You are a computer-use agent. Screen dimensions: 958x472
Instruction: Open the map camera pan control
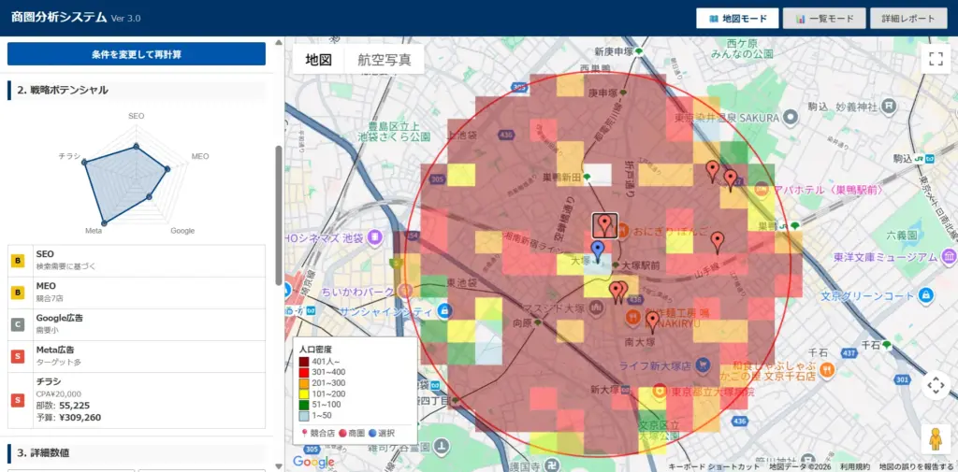(936, 385)
